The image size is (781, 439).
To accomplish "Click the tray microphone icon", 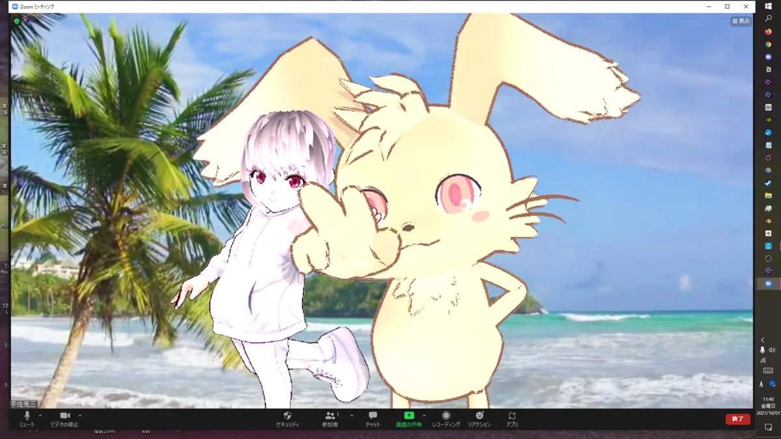I will pyautogui.click(x=763, y=350).
